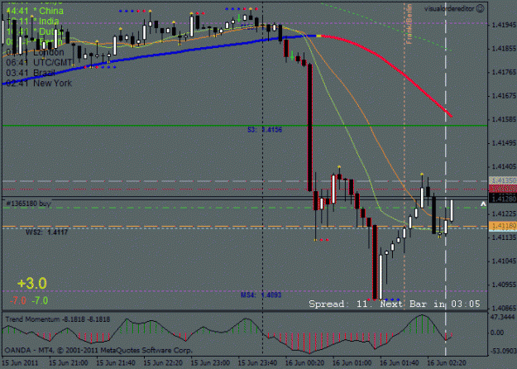Click the black 1.41280 price tag
Viewport: 517px width, 369px height.
tap(504, 199)
